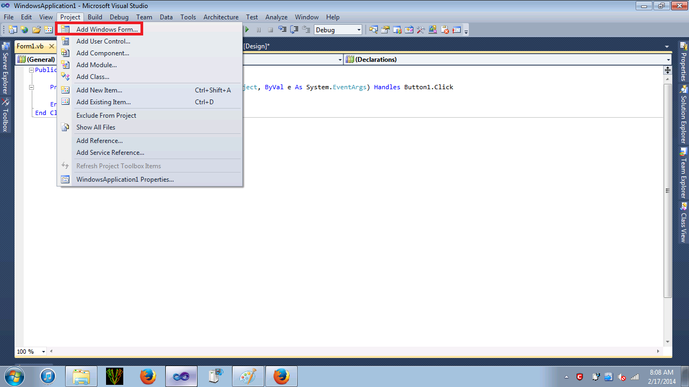Image resolution: width=689 pixels, height=387 pixels.
Task: Open the Server Explorer side panel
Action: pyautogui.click(x=5, y=68)
